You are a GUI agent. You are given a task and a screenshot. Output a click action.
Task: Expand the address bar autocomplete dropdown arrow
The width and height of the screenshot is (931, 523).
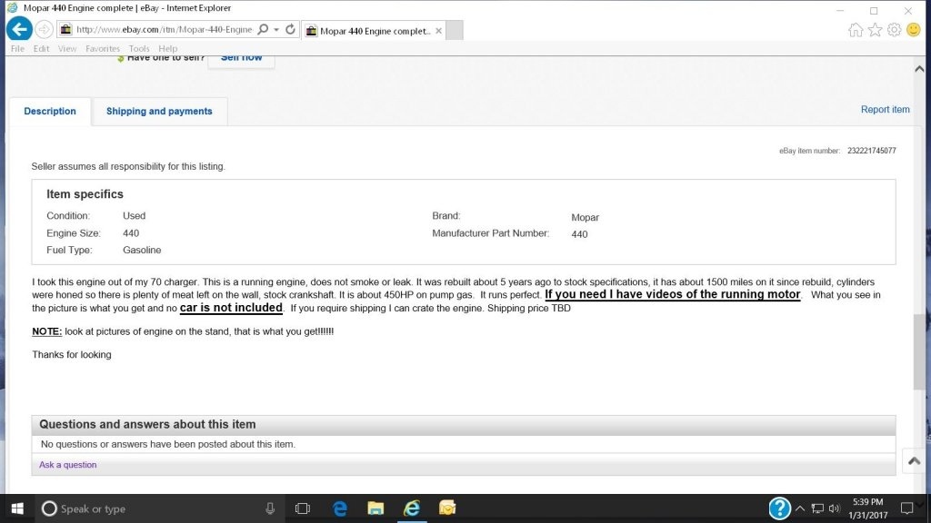(275, 29)
